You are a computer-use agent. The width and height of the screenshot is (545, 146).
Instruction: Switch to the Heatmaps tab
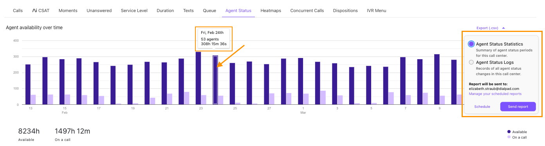271,11
